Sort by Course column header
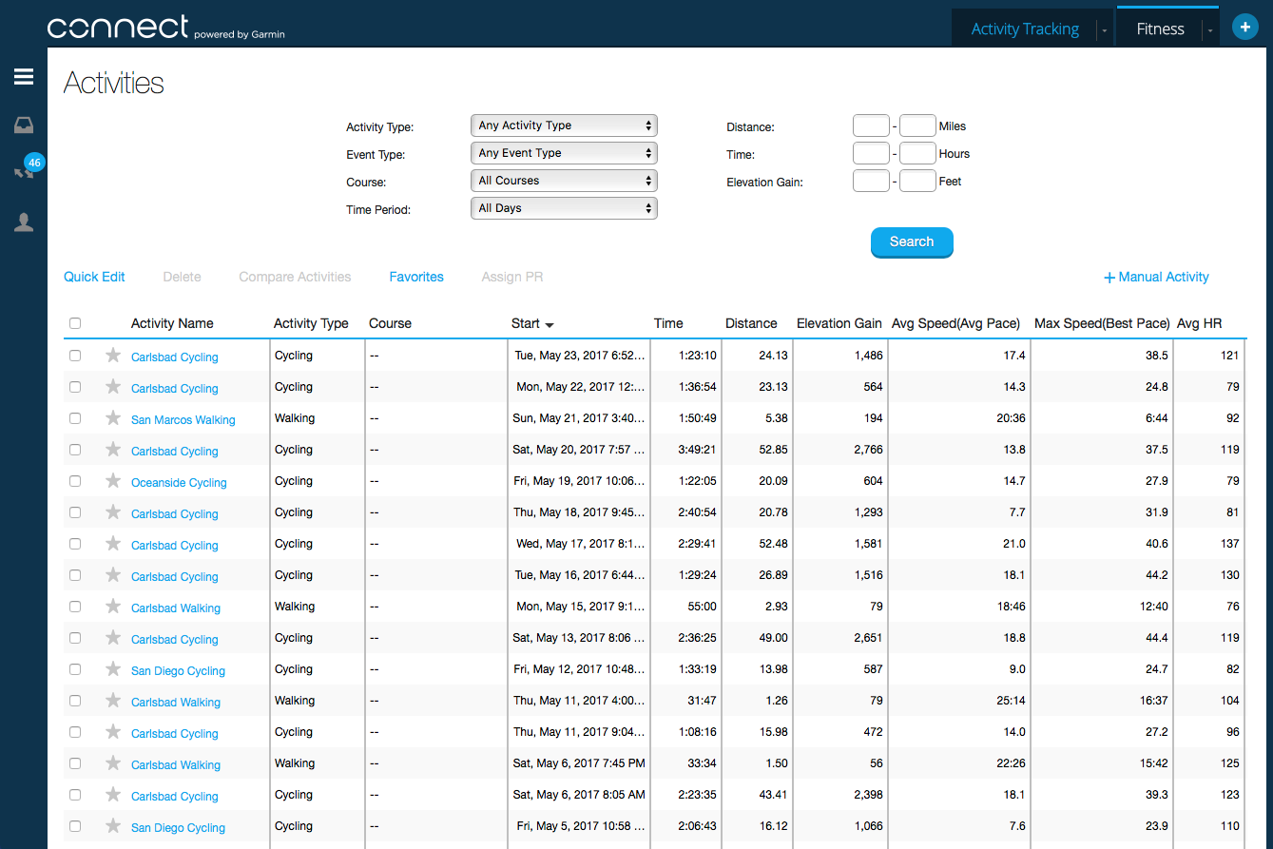Image resolution: width=1273 pixels, height=849 pixels. coord(390,323)
